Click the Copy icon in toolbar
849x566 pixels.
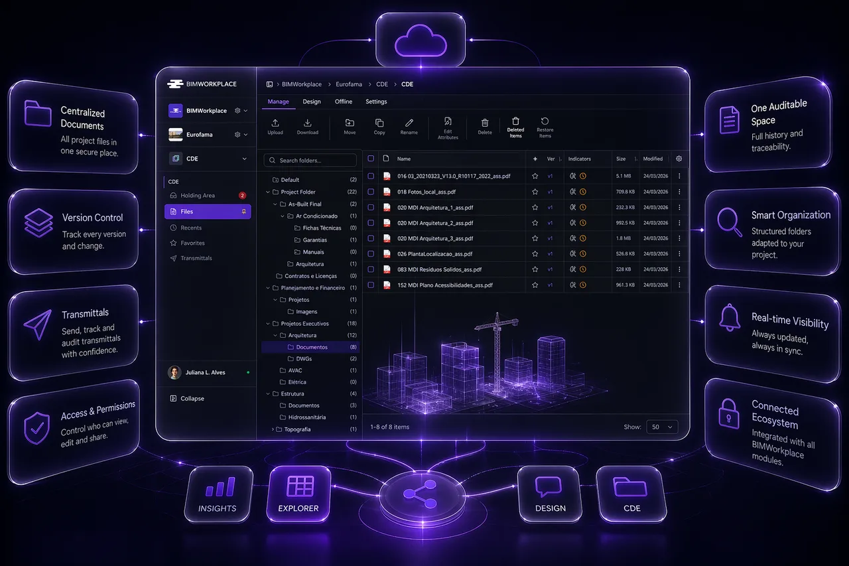pyautogui.click(x=379, y=123)
